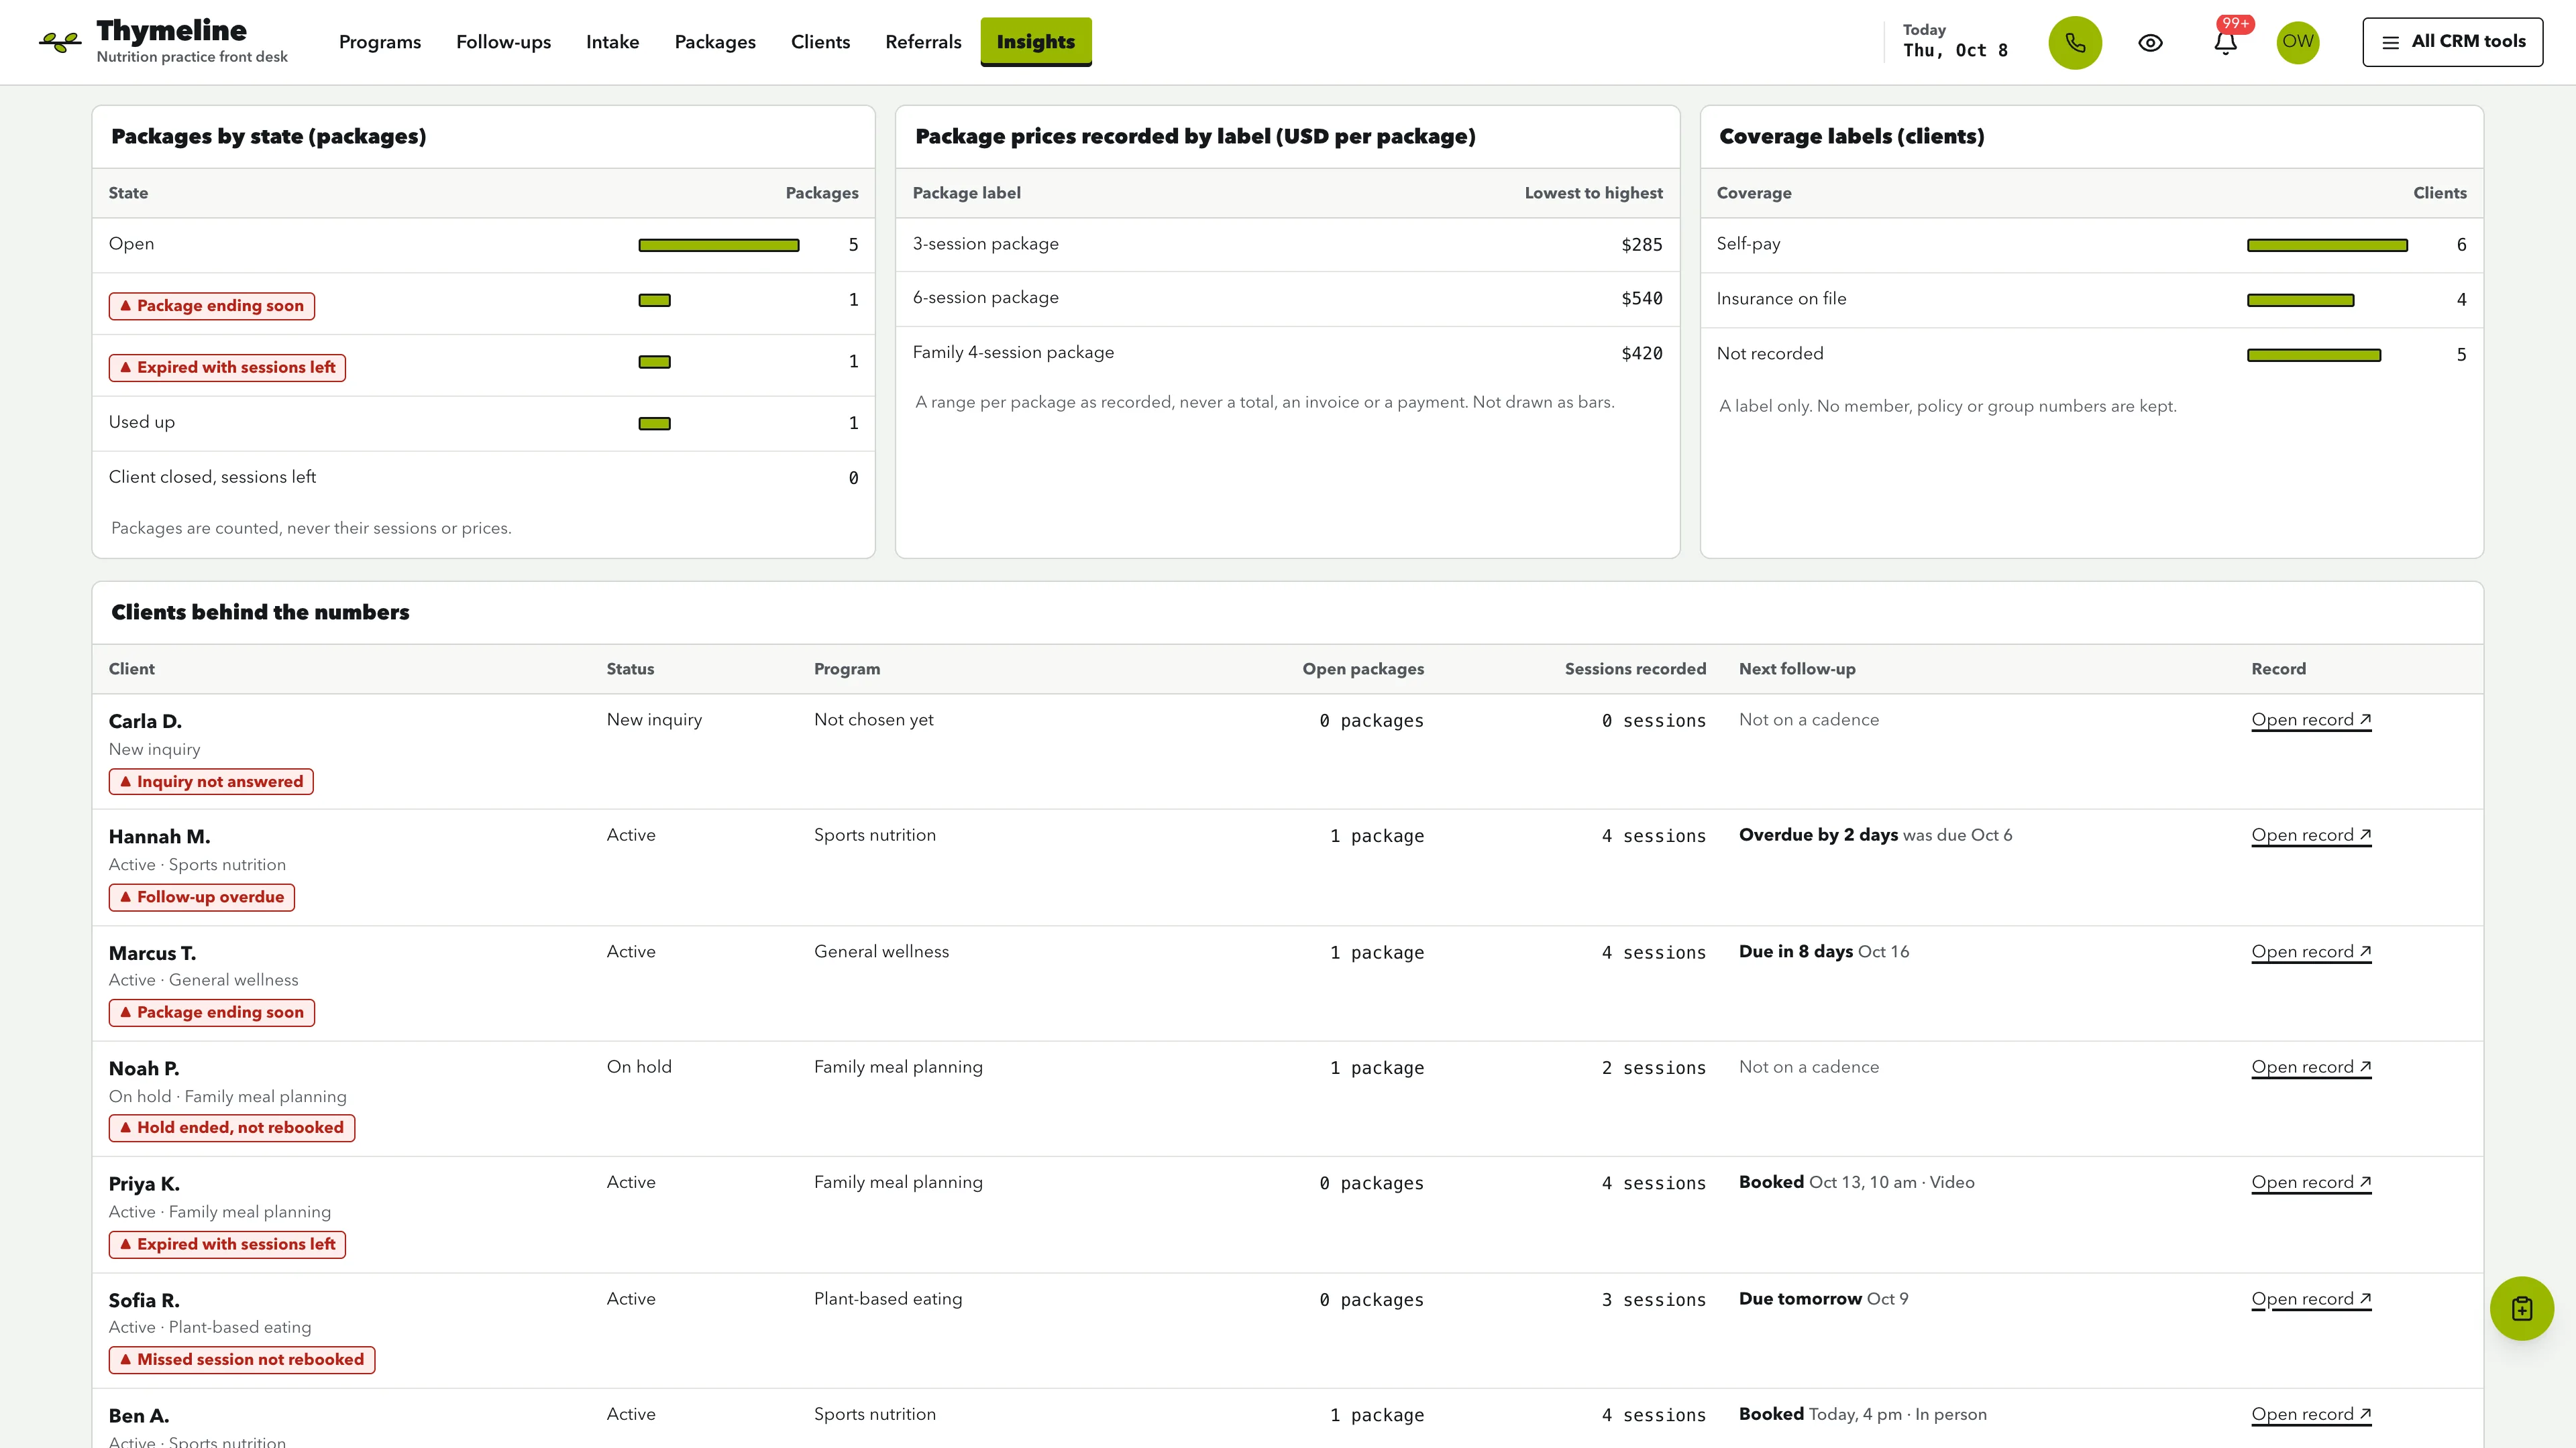Open record for Carla D.
The image size is (2576, 1448).
pos(2311,721)
